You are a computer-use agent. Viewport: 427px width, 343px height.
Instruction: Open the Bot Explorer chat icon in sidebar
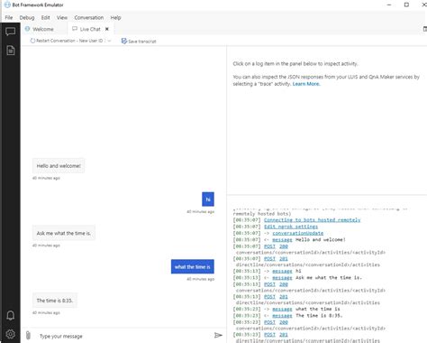[10, 32]
